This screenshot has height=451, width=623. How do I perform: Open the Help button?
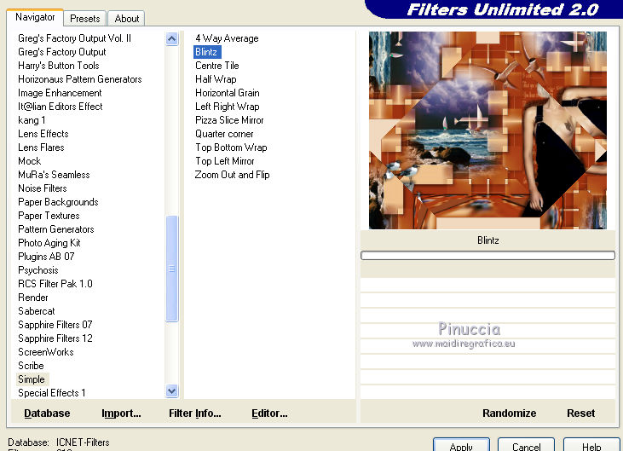pyautogui.click(x=591, y=445)
